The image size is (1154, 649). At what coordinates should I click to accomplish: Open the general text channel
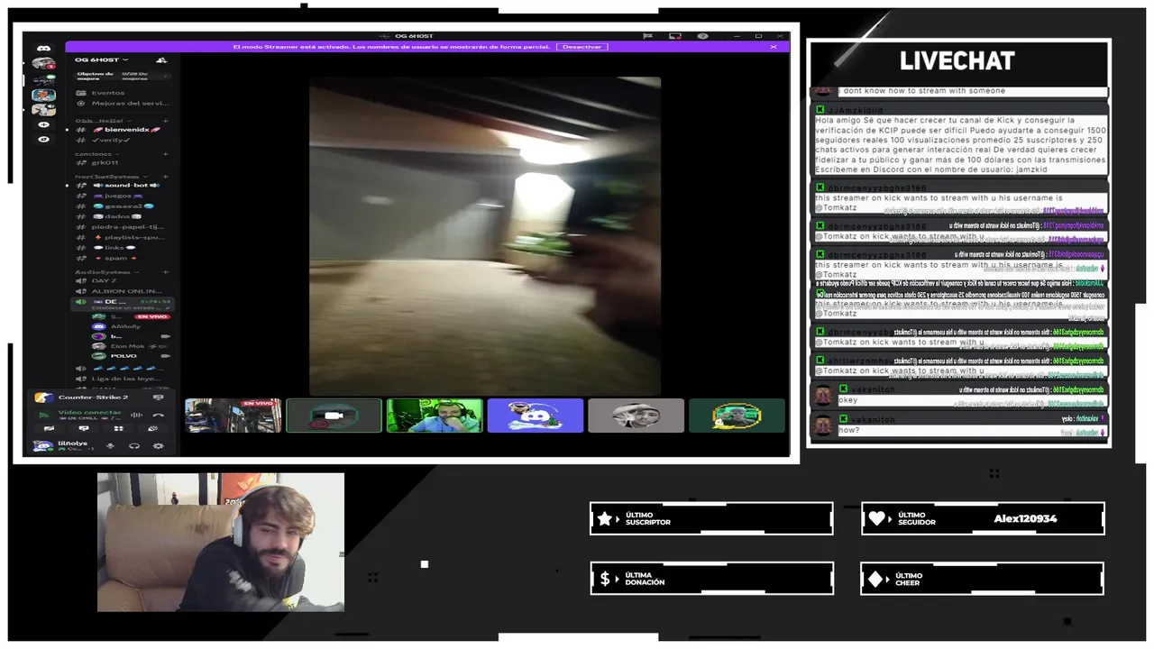(x=122, y=206)
